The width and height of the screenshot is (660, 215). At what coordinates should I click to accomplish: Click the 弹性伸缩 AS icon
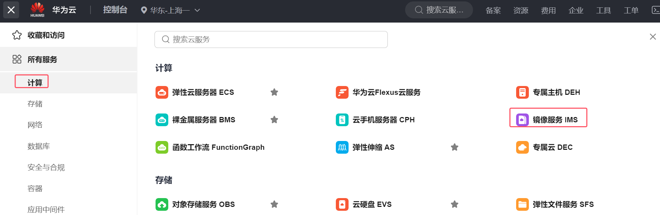[342, 147]
